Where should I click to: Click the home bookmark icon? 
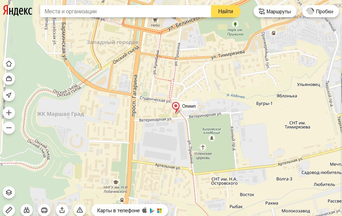9,64
